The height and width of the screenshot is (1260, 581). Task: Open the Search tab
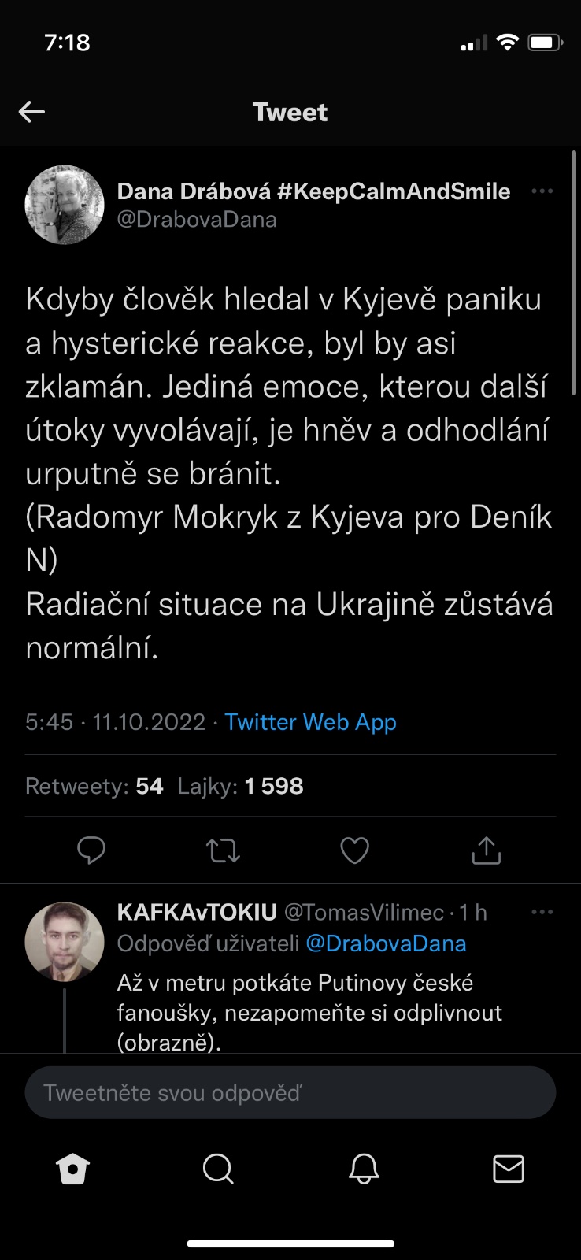[x=217, y=1169]
